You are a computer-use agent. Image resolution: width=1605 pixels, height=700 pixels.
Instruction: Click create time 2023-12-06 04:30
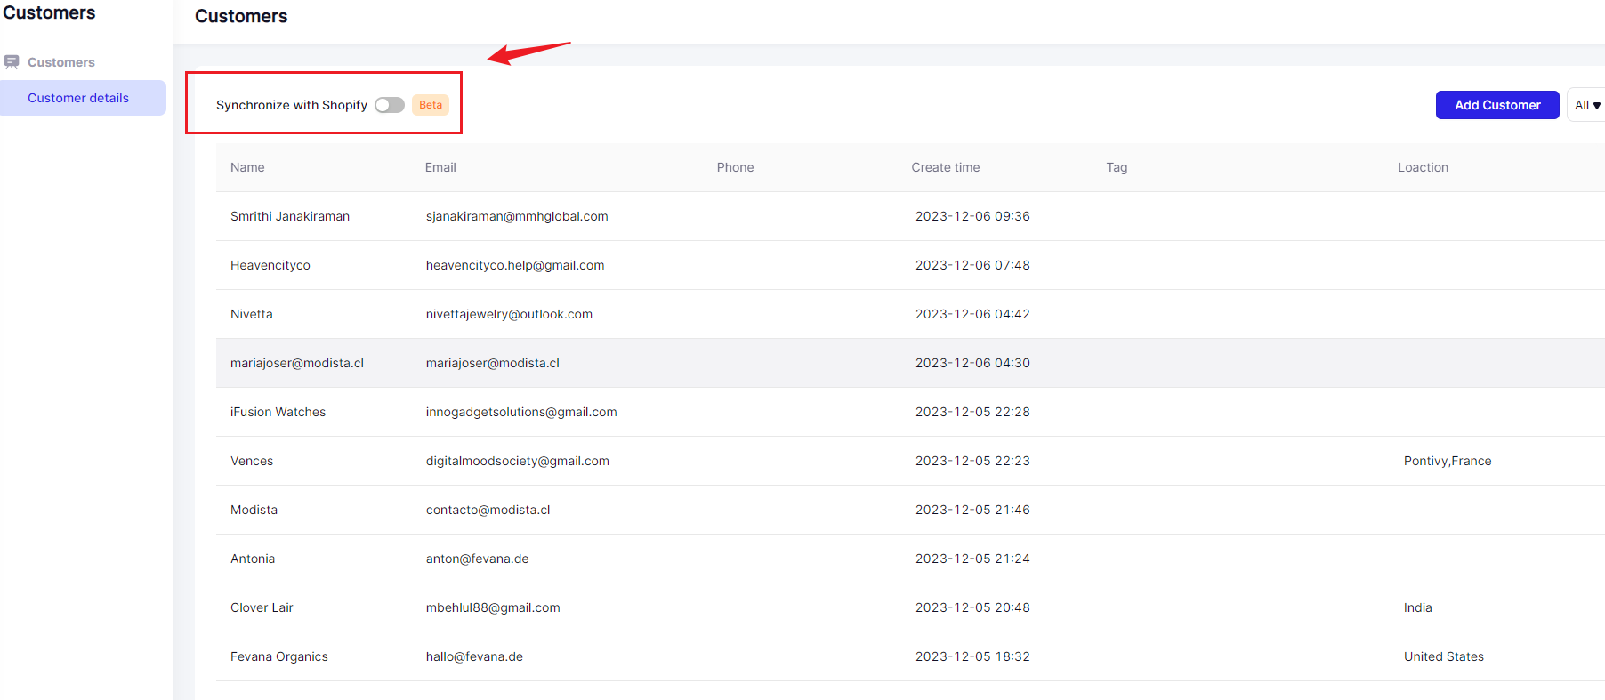(x=972, y=363)
